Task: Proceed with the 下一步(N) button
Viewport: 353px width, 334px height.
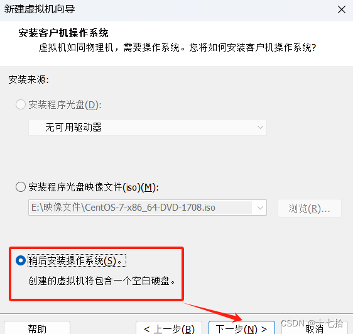Action: (x=242, y=328)
